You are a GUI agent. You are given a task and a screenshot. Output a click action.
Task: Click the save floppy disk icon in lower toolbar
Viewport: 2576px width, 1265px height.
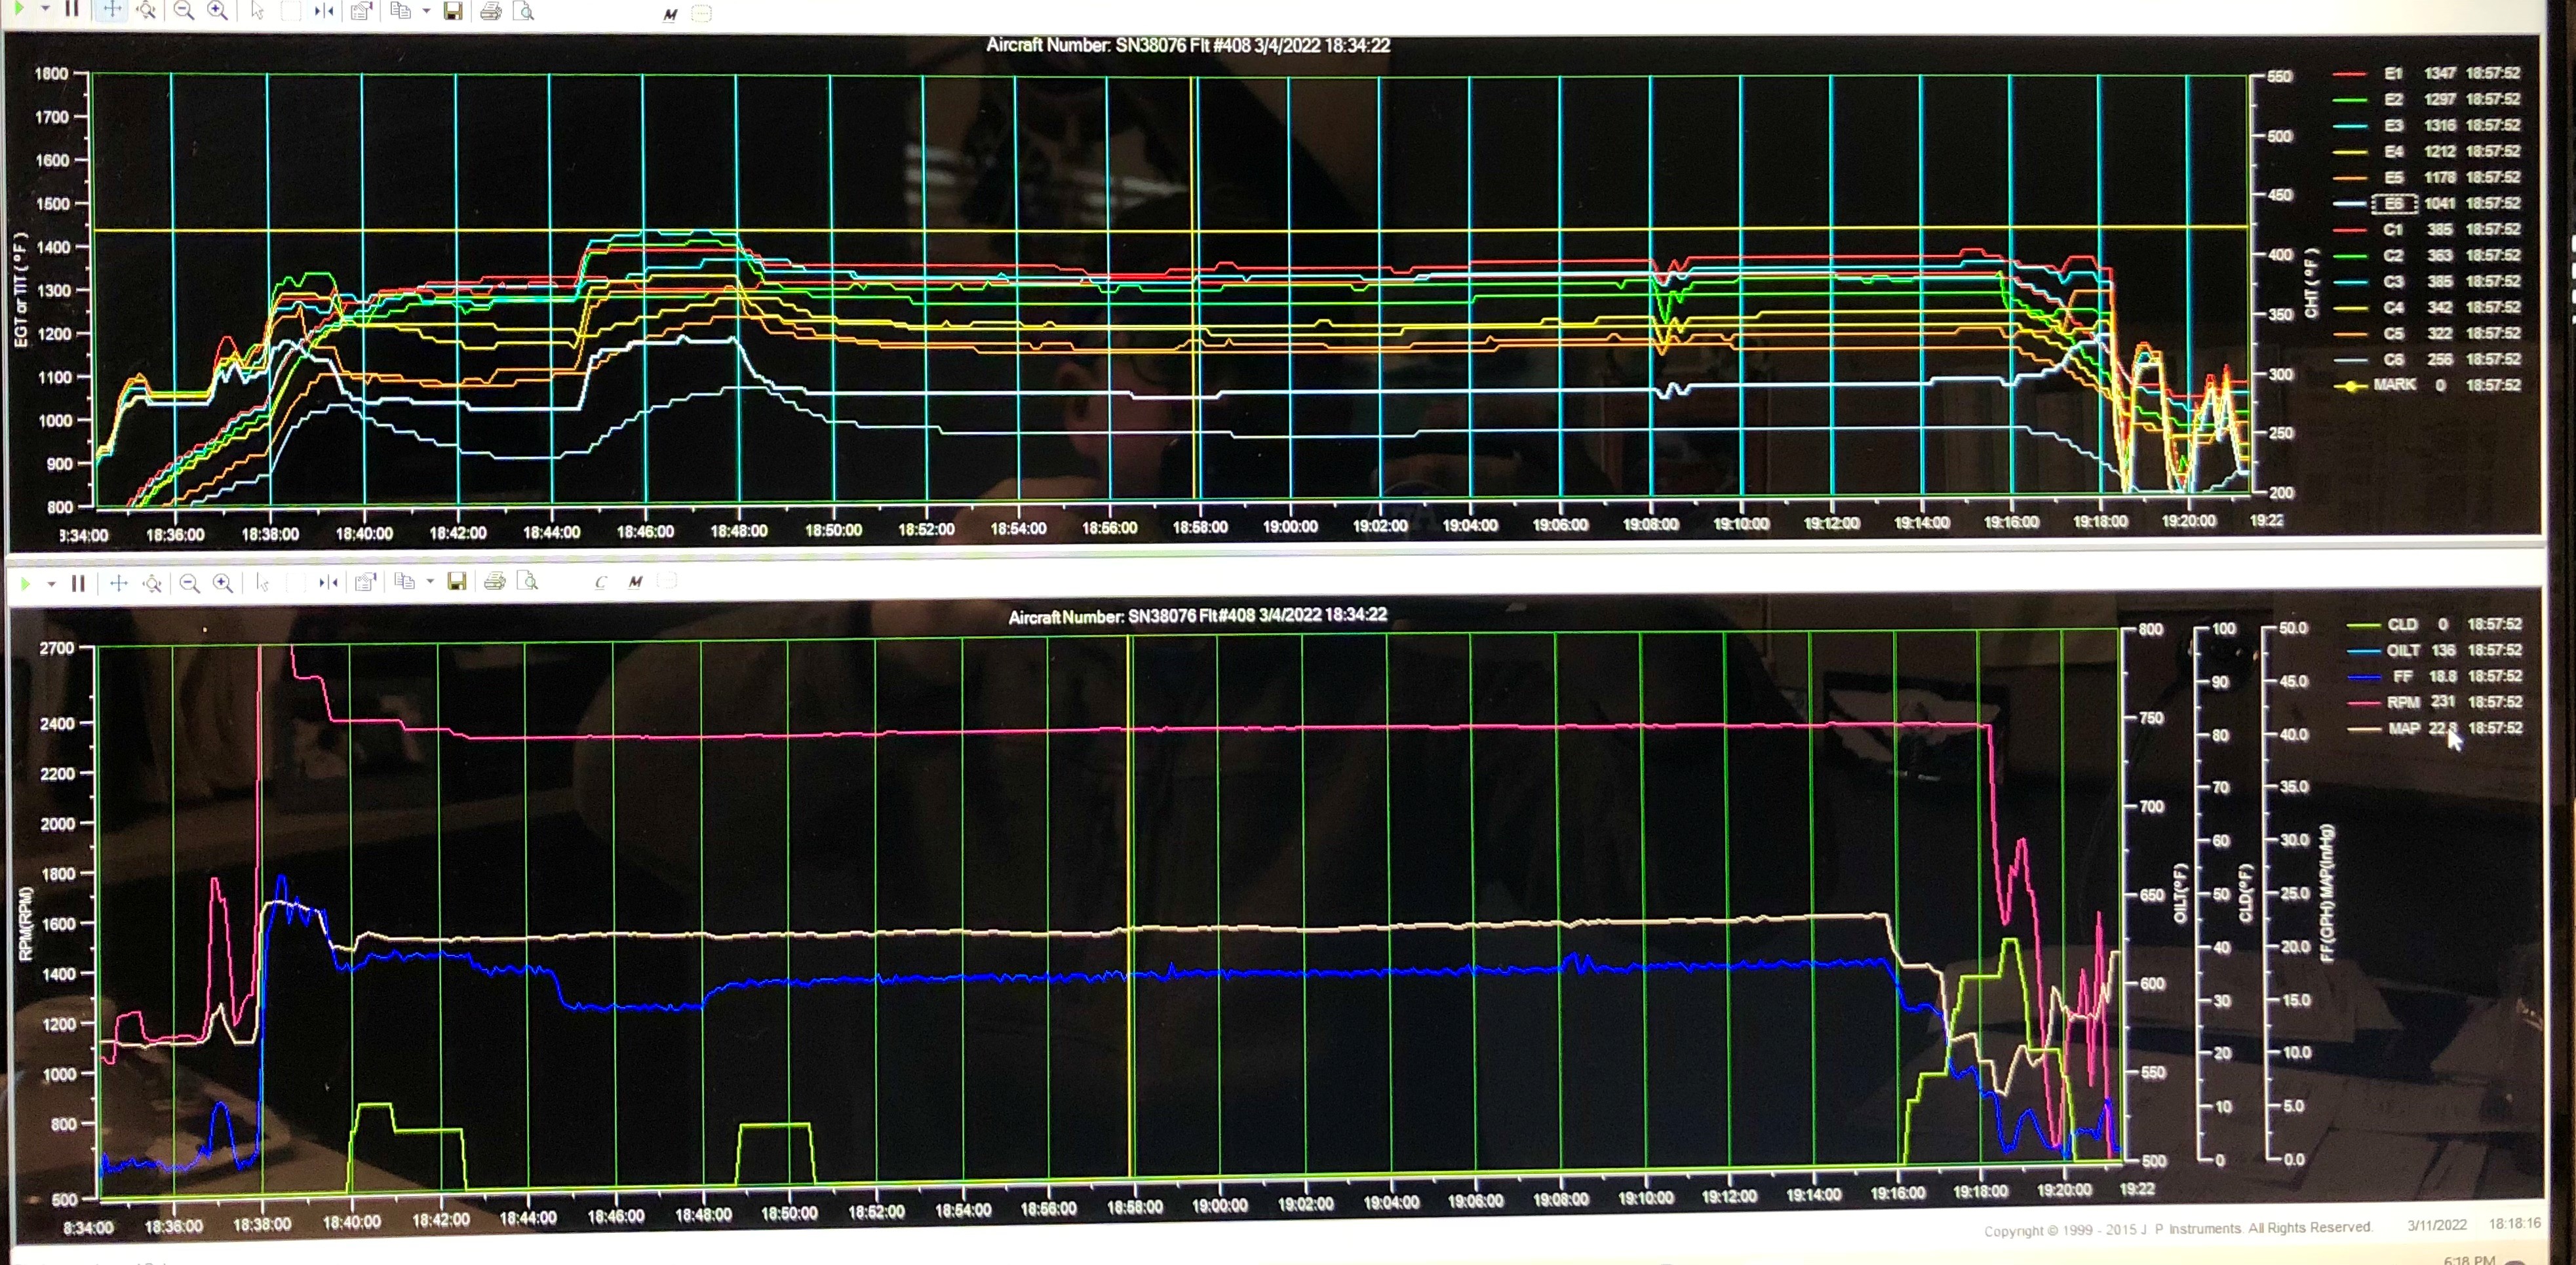point(457,582)
